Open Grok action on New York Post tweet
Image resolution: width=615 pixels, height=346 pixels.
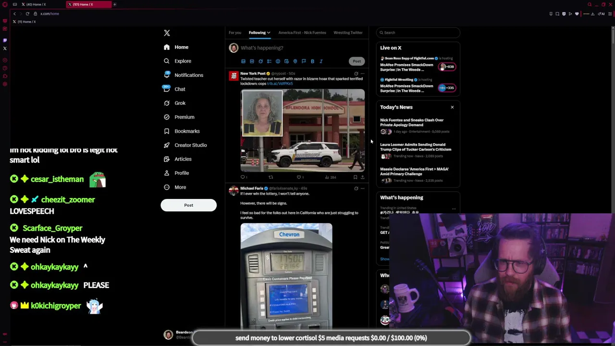coord(356,74)
